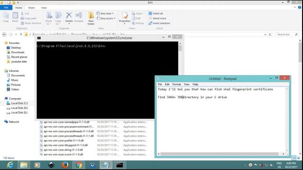This screenshot has height=170, width=303.
Task: Click Invert selection in the ribbon
Action: click(x=160, y=23)
